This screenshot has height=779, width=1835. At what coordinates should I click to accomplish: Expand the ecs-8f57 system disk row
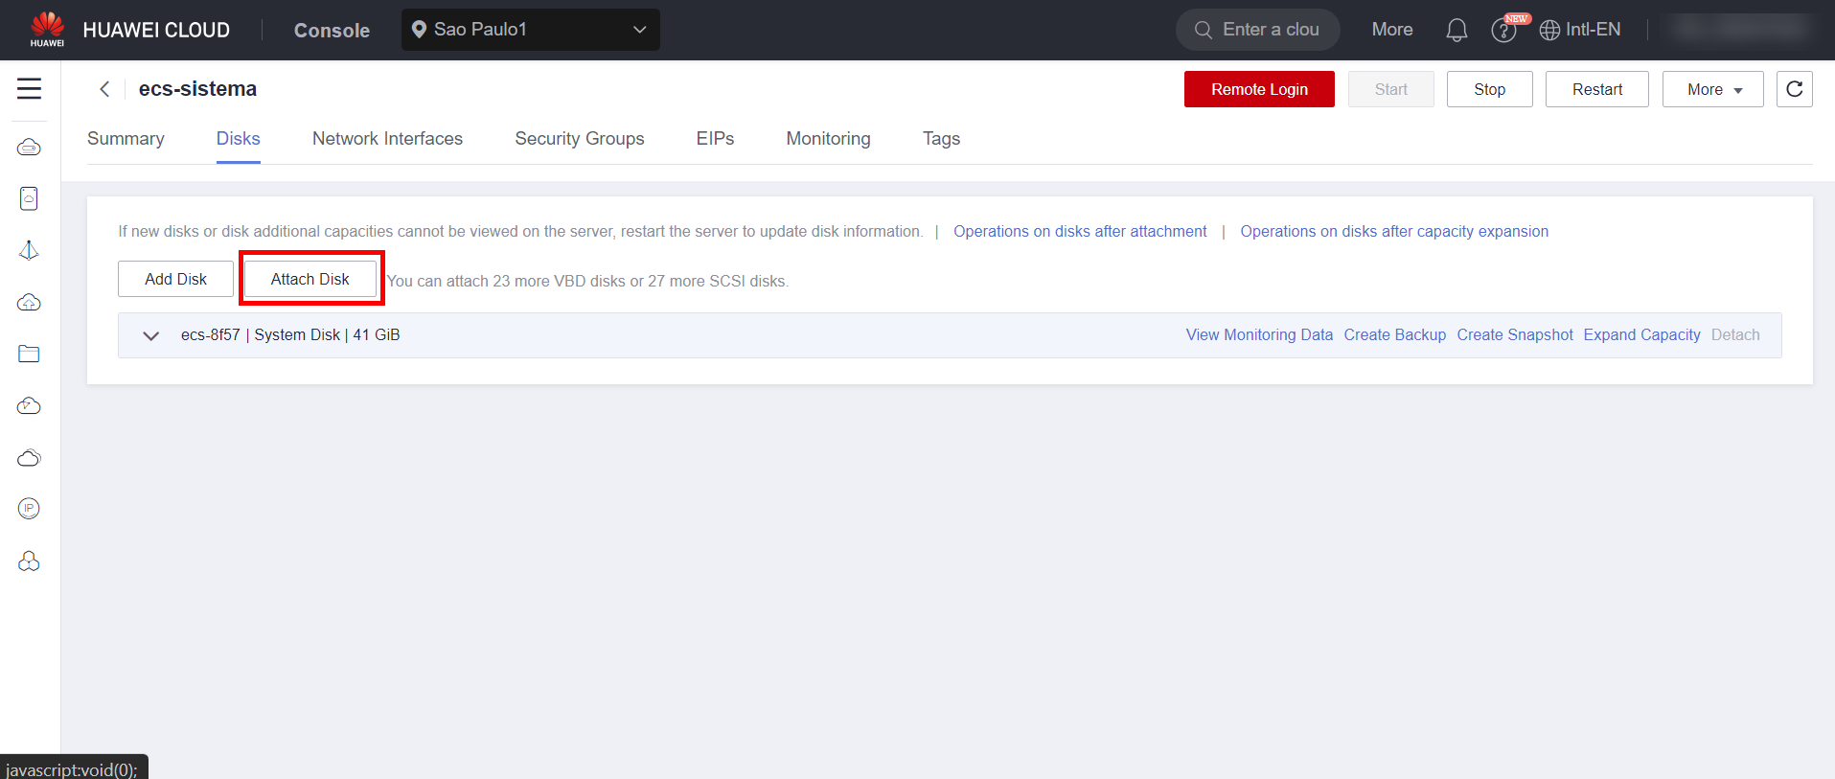pos(150,335)
